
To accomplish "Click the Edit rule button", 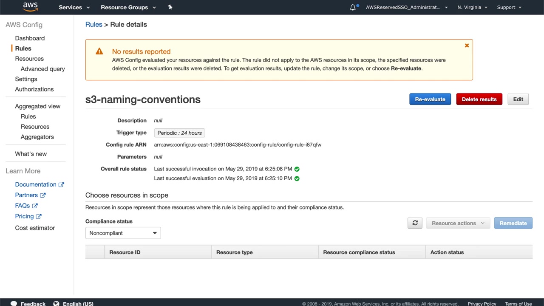I will pyautogui.click(x=518, y=99).
